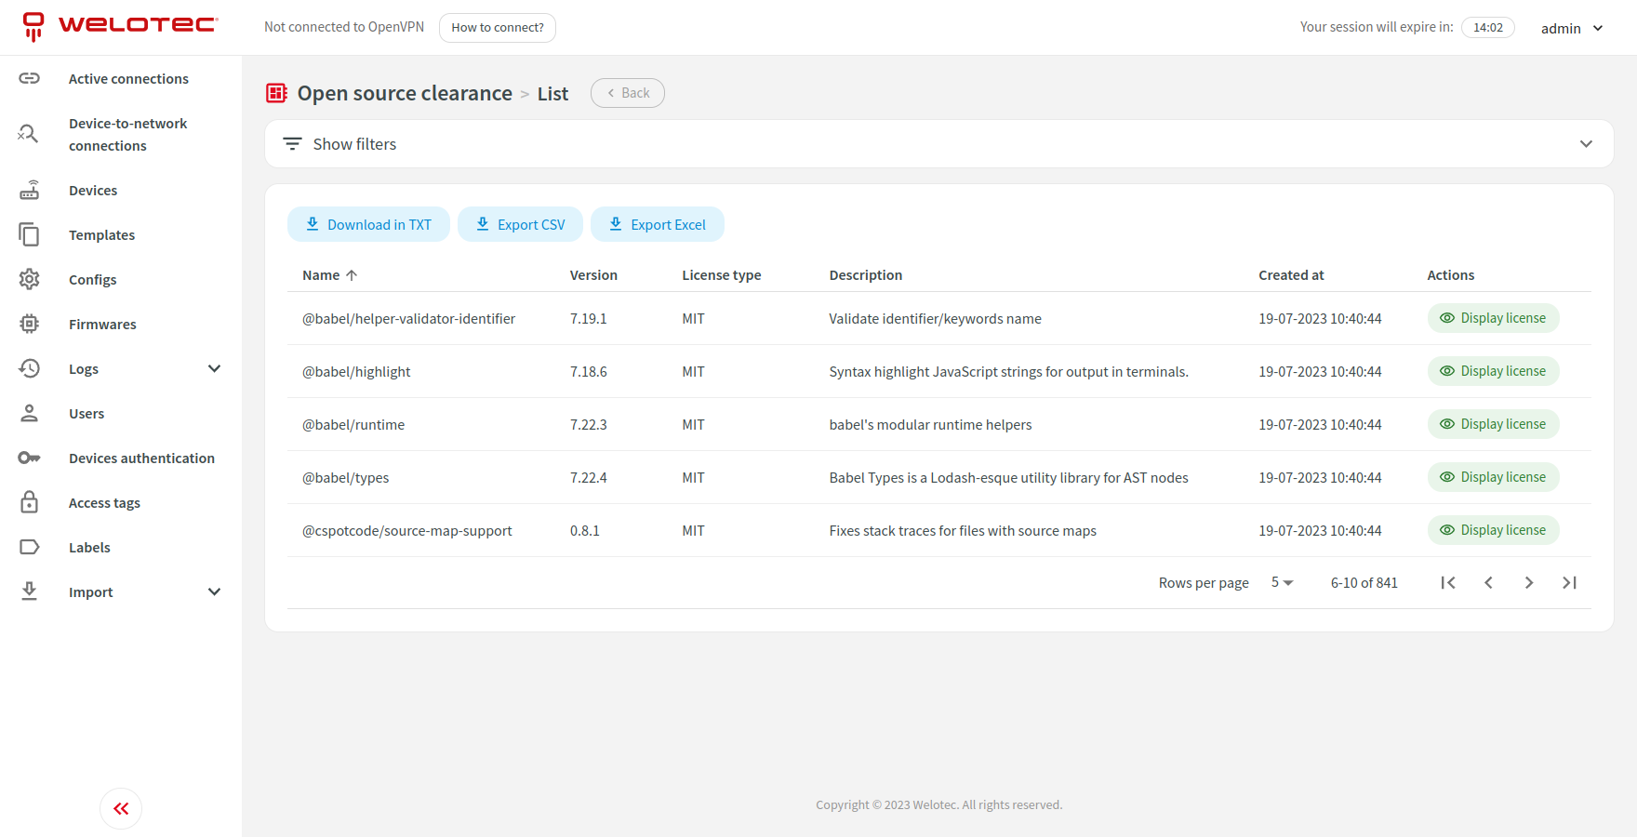Open the Rows per page dropdown
Screen dimensions: 1637x837
pos(1280,582)
